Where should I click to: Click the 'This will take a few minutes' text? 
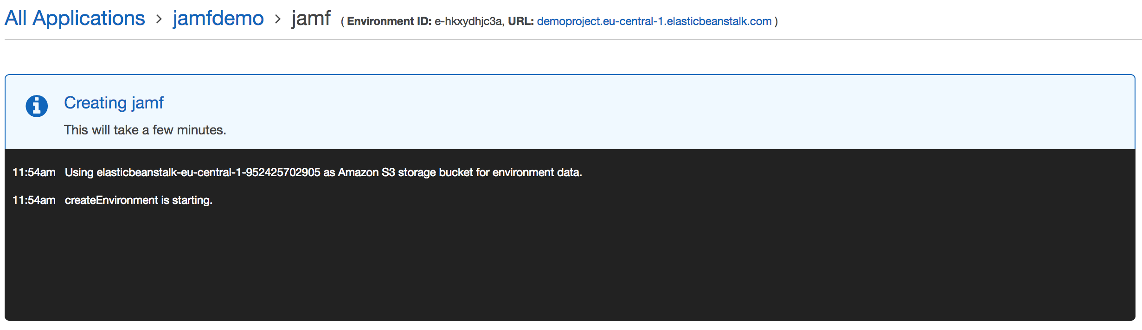(x=145, y=130)
